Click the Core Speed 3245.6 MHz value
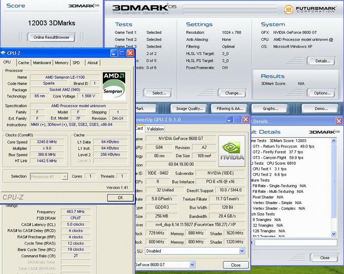This screenshot has height=274, width=344. pos(47,142)
